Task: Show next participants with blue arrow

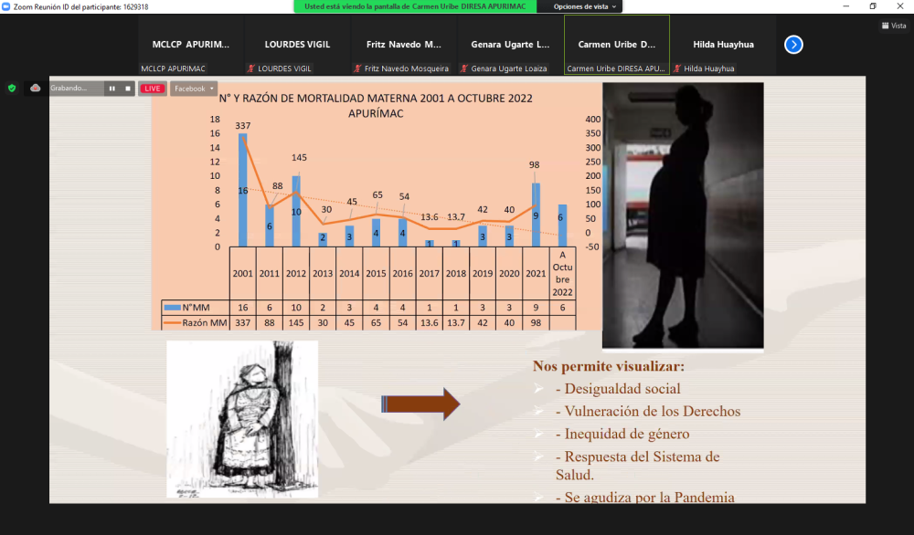Action: 793,44
